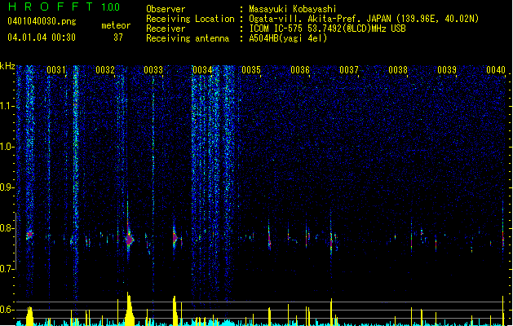Click the 0038 time marker
Viewport: 513px width, 326px height.
(x=398, y=70)
